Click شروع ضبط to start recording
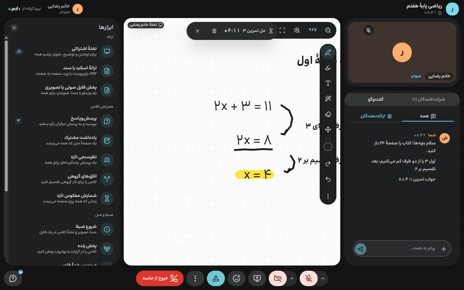This screenshot has width=464, height=290. tap(61, 229)
